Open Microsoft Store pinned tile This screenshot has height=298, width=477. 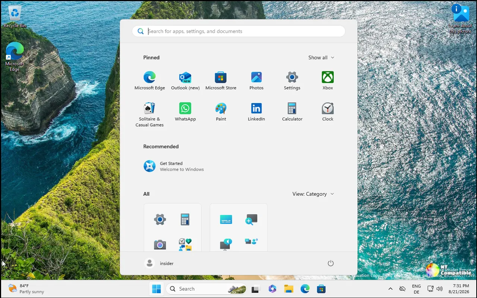[x=221, y=81]
